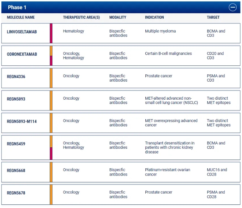Viewport: 242px width, 208px height.
Task: Click the Therapeutic Area(s) column header
Action: pos(81,17)
